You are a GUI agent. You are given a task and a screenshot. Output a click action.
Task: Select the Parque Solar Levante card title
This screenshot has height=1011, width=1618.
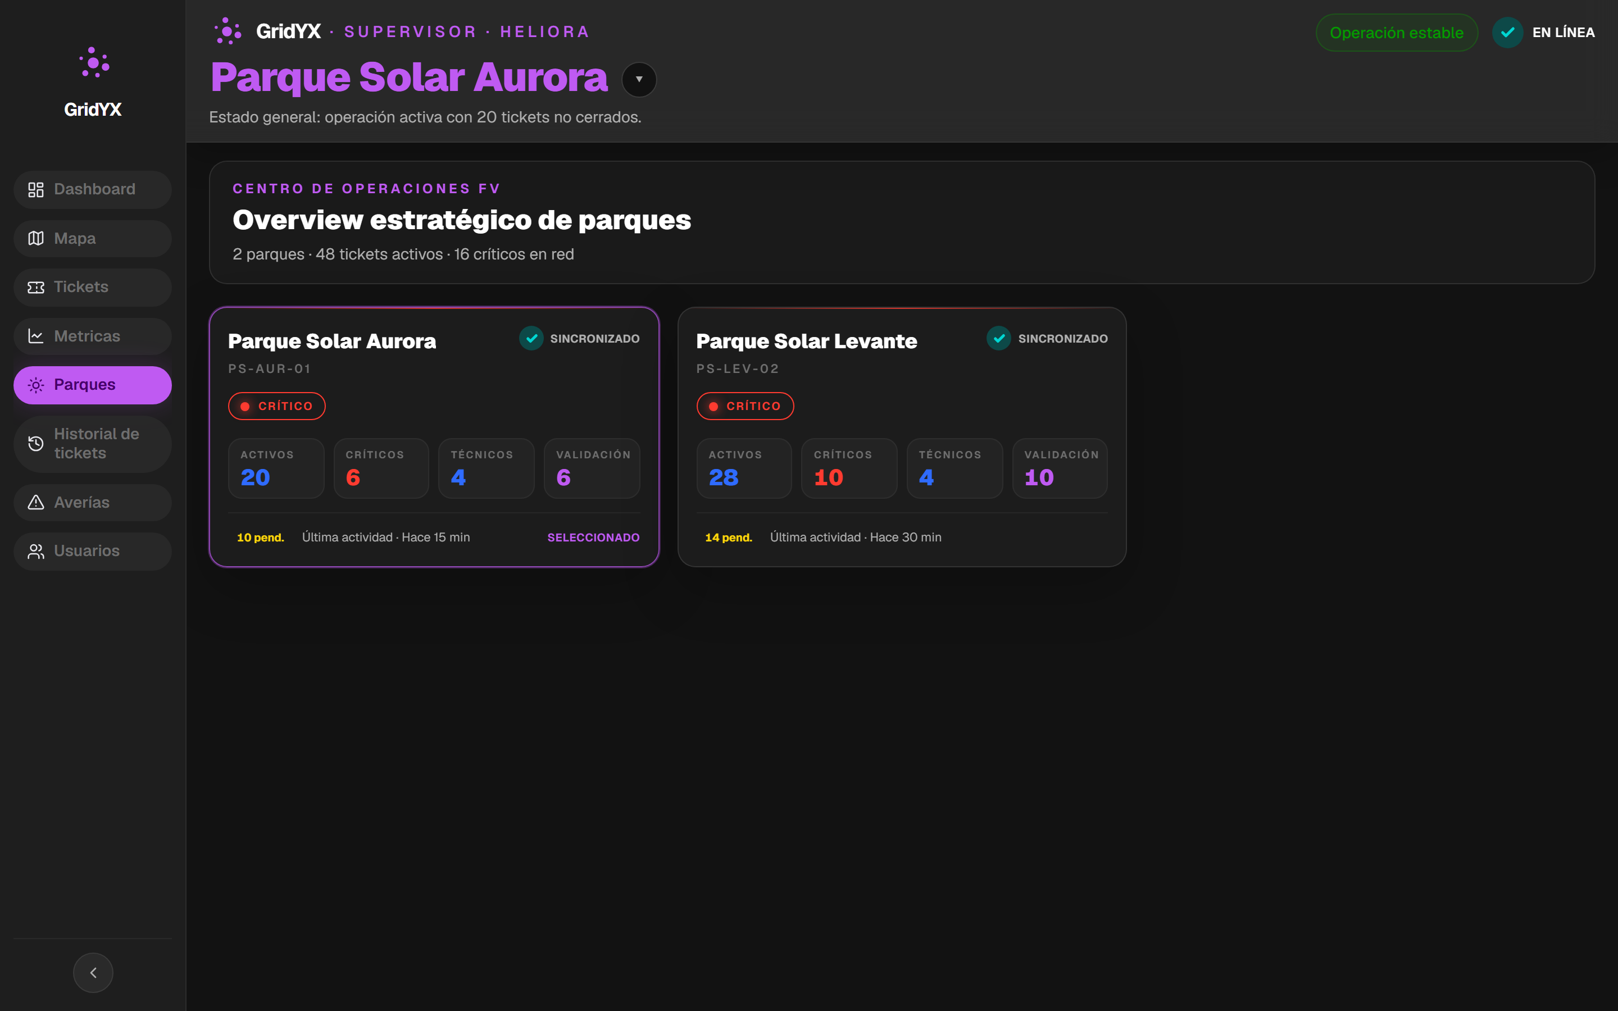[806, 341]
